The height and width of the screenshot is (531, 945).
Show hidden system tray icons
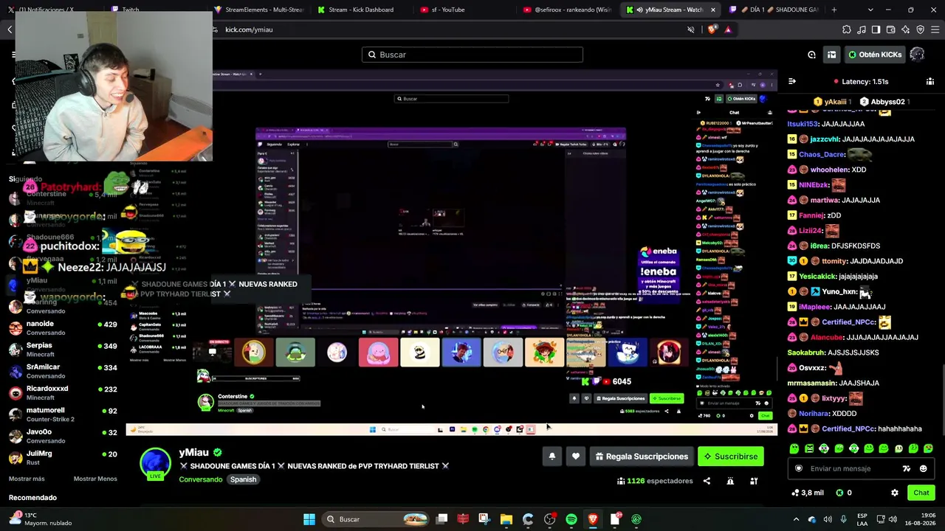coord(796,519)
